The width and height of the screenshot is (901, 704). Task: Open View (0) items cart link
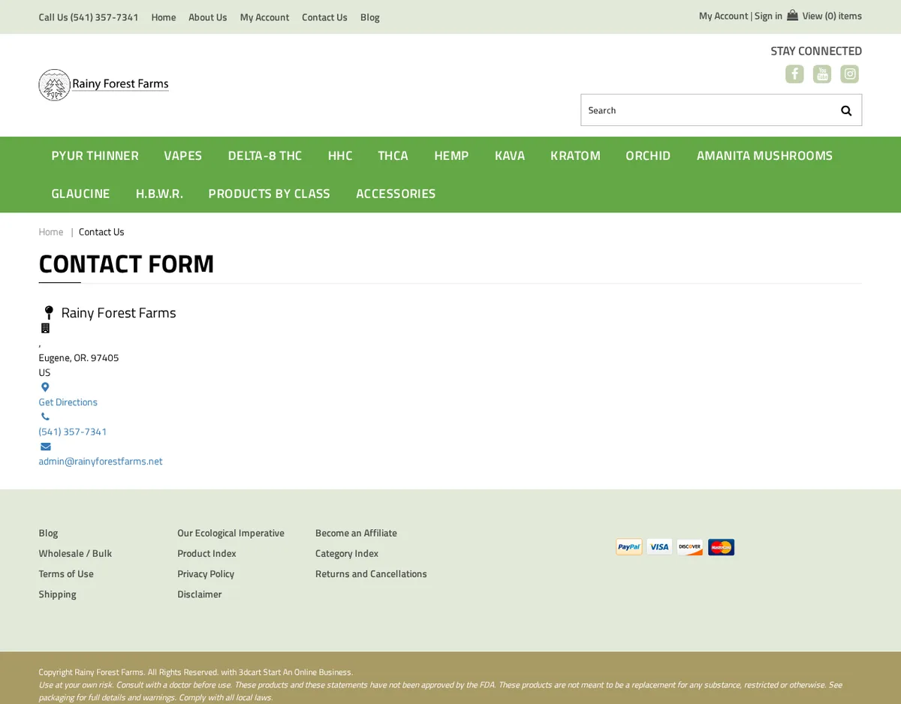[x=832, y=16]
